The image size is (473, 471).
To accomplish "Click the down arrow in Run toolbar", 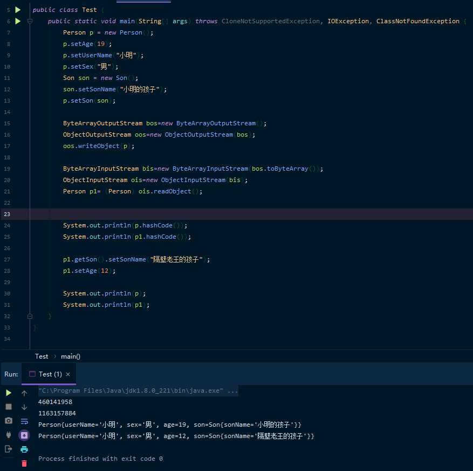I will 24,407.
